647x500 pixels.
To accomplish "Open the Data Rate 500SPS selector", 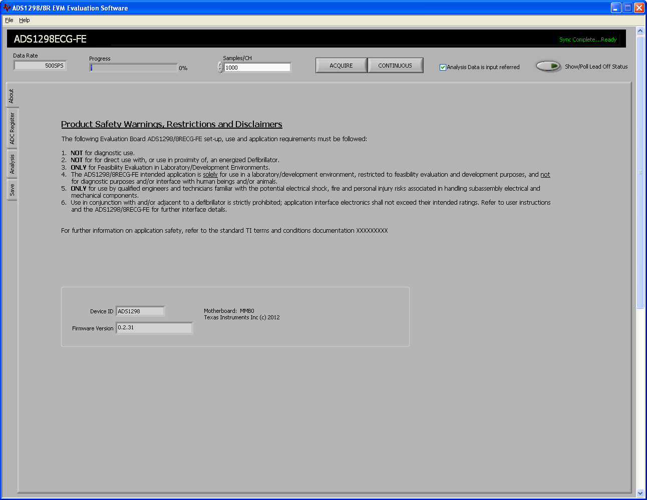I will [x=40, y=66].
